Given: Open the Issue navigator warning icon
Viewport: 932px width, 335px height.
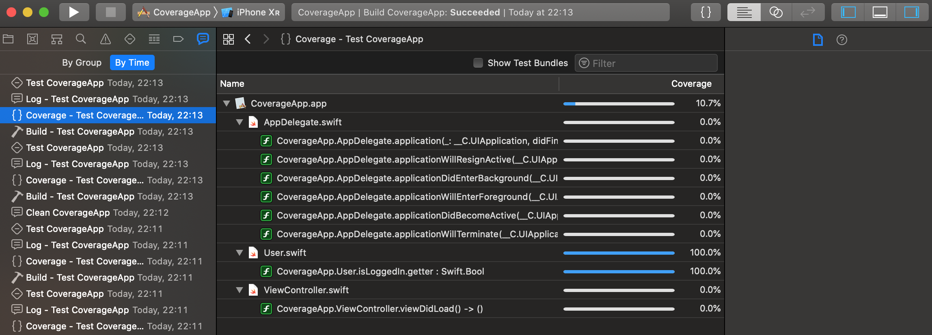Looking at the screenshot, I should pyautogui.click(x=106, y=39).
